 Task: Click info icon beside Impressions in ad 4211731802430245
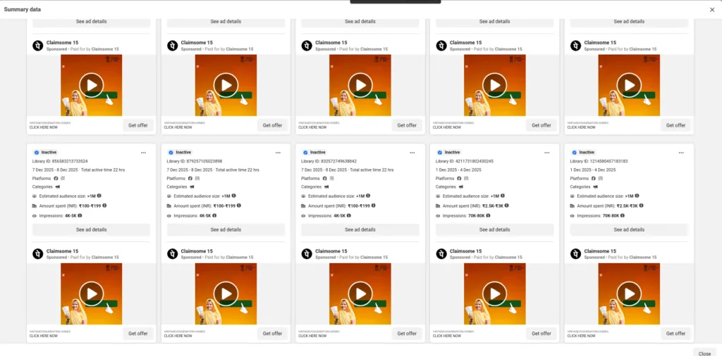489,215
